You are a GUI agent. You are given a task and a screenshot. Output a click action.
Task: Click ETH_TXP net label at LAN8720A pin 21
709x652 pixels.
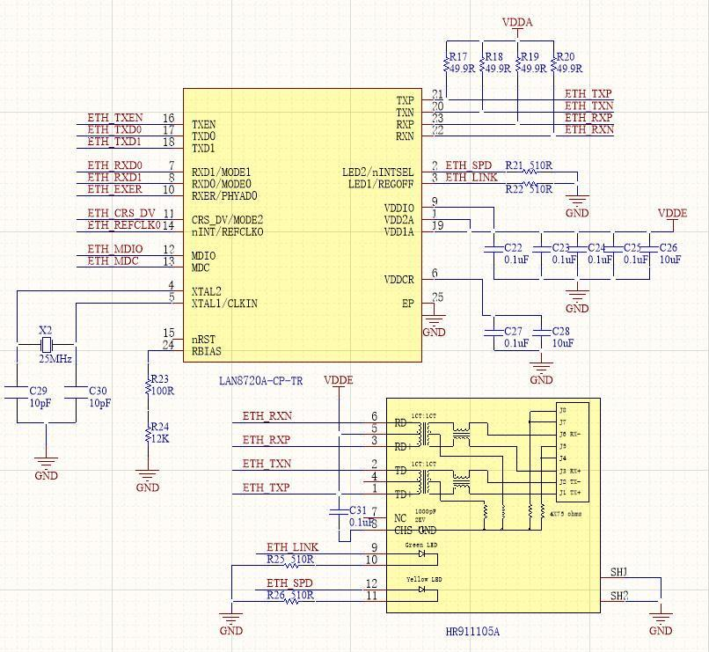click(x=588, y=93)
